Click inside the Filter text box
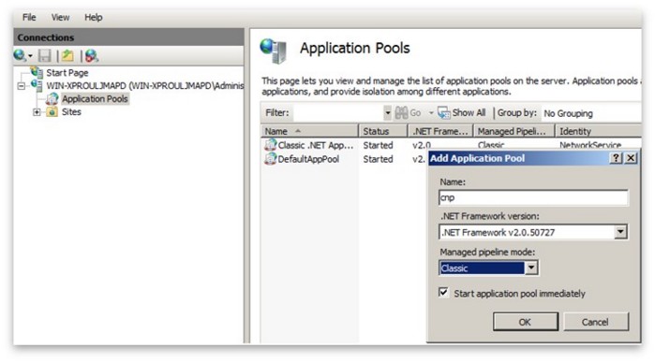The image size is (655, 362). pyautogui.click(x=338, y=112)
